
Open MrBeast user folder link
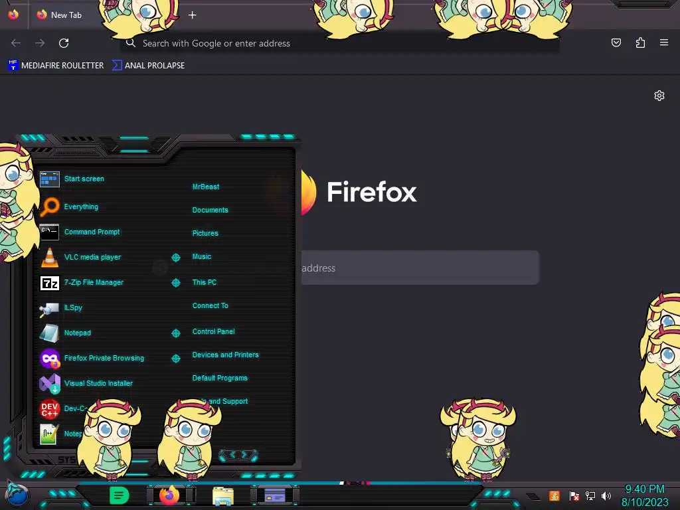coord(206,187)
